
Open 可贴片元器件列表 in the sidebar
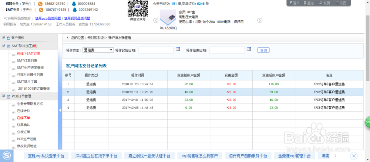[x=30, y=75]
